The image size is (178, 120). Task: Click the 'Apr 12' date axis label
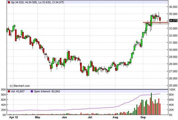pos(14,117)
